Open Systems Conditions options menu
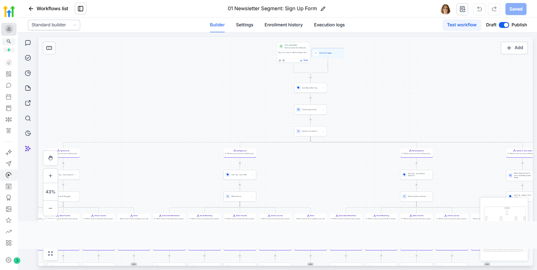This screenshot has height=270, width=537. coord(323,131)
